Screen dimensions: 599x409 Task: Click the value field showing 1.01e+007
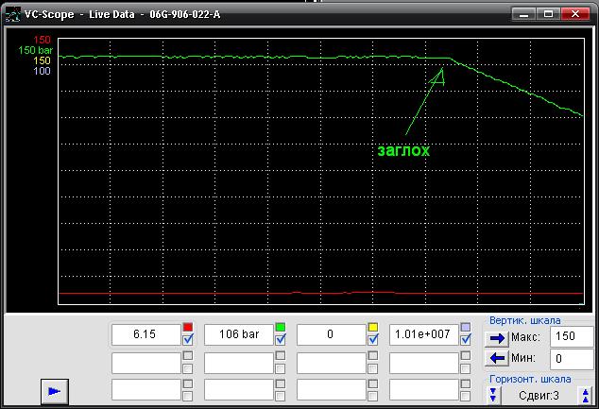[x=423, y=334]
